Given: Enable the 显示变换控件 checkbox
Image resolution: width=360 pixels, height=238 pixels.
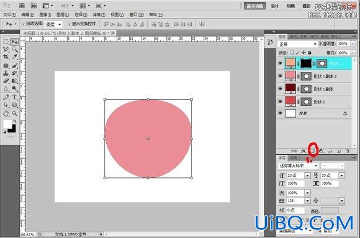Looking at the screenshot, I should coord(70,24).
